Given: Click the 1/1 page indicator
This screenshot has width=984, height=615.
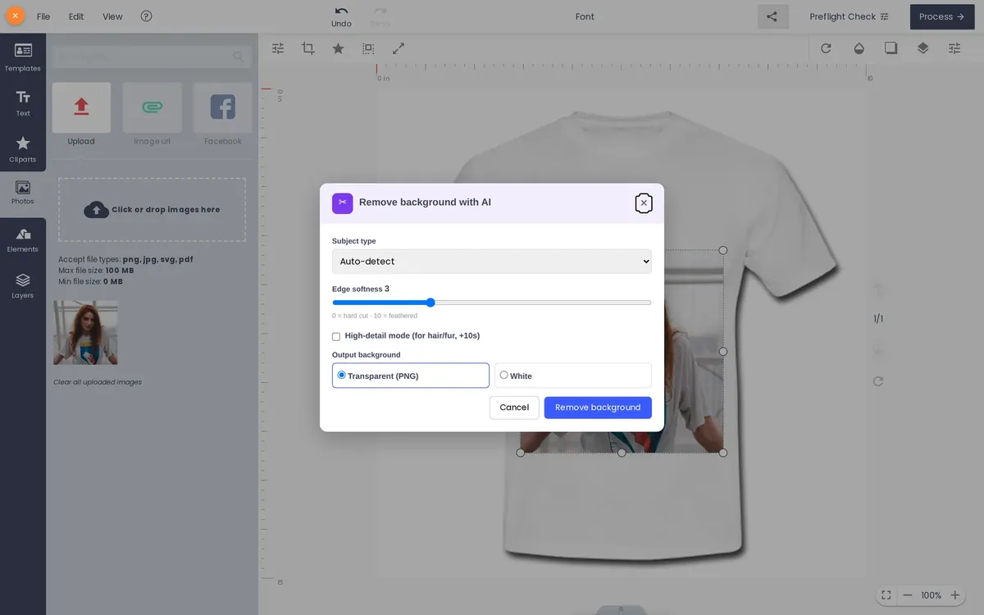Looking at the screenshot, I should pyautogui.click(x=878, y=319).
